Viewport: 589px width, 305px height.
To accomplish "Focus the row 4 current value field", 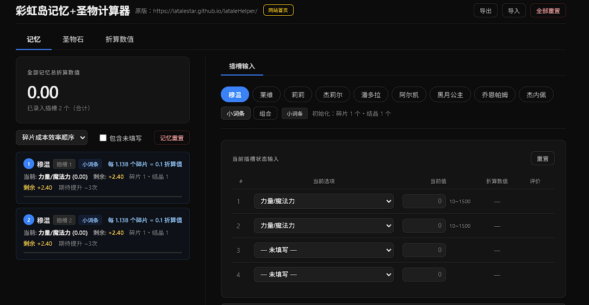I will [x=424, y=275].
